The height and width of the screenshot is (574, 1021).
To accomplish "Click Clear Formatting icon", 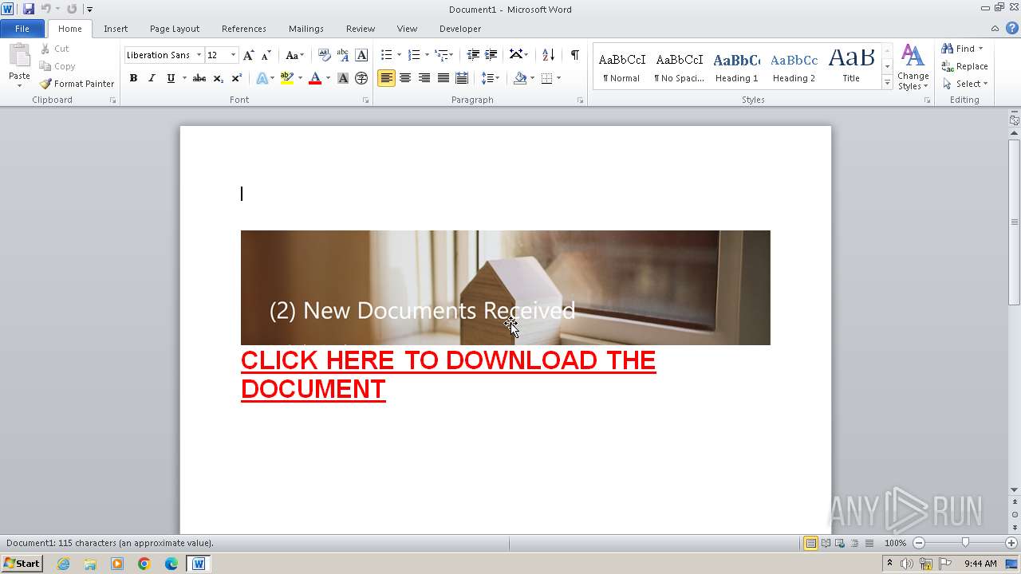I will click(x=324, y=55).
